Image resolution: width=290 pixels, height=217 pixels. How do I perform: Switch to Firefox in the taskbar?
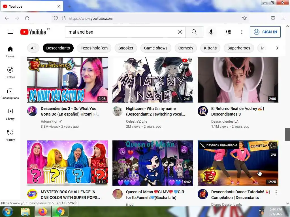tap(42, 211)
